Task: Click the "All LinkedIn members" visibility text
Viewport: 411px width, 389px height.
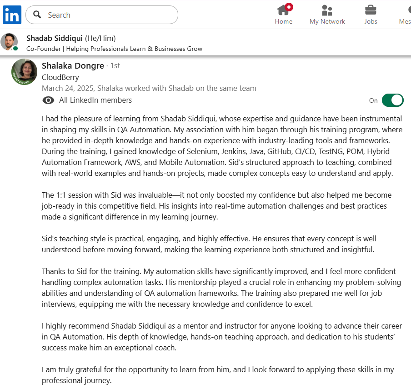Action: (x=95, y=100)
